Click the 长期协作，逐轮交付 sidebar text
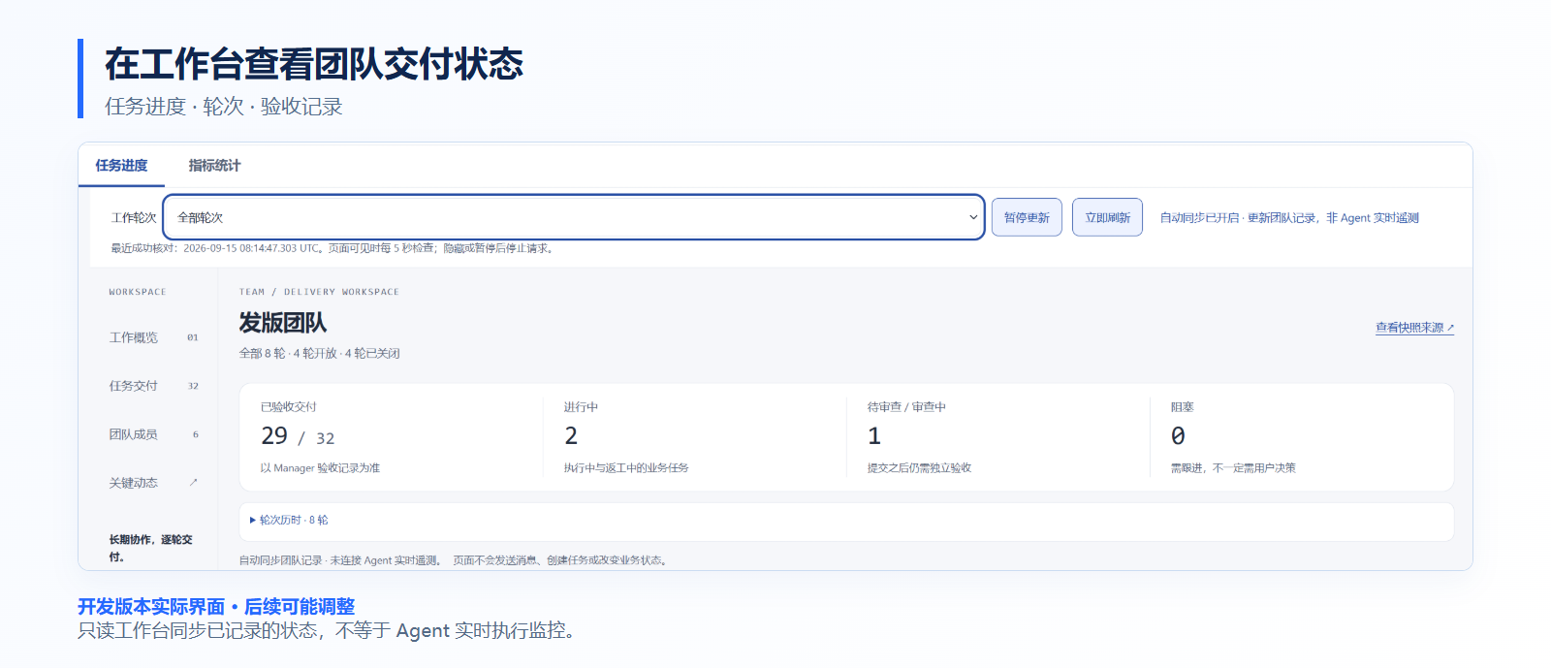The image size is (1551, 668). pos(150,548)
